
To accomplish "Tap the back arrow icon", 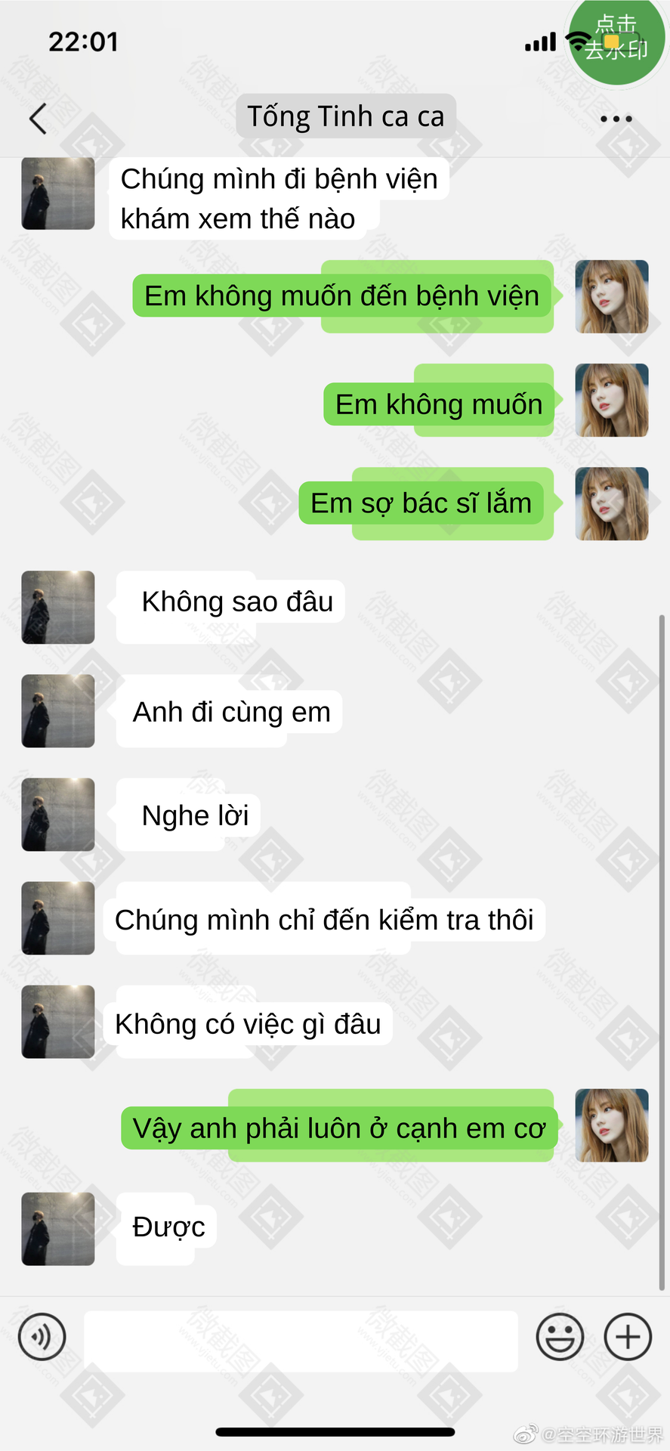I will 38,119.
